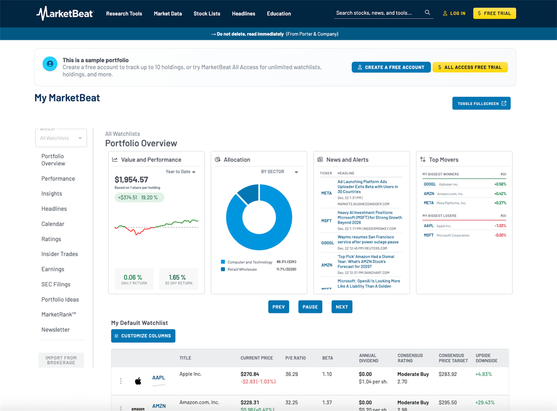This screenshot has width=557, height=411.
Task: Click the Next carousel button
Action: [x=342, y=307]
